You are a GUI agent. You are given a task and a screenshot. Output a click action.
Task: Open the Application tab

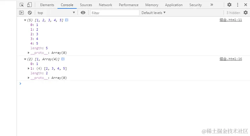[174, 5]
